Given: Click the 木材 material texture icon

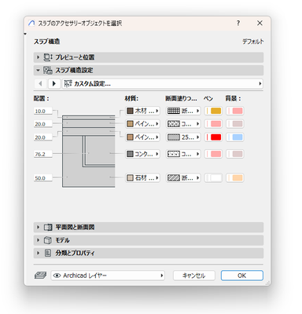Looking at the screenshot, I should [130, 111].
